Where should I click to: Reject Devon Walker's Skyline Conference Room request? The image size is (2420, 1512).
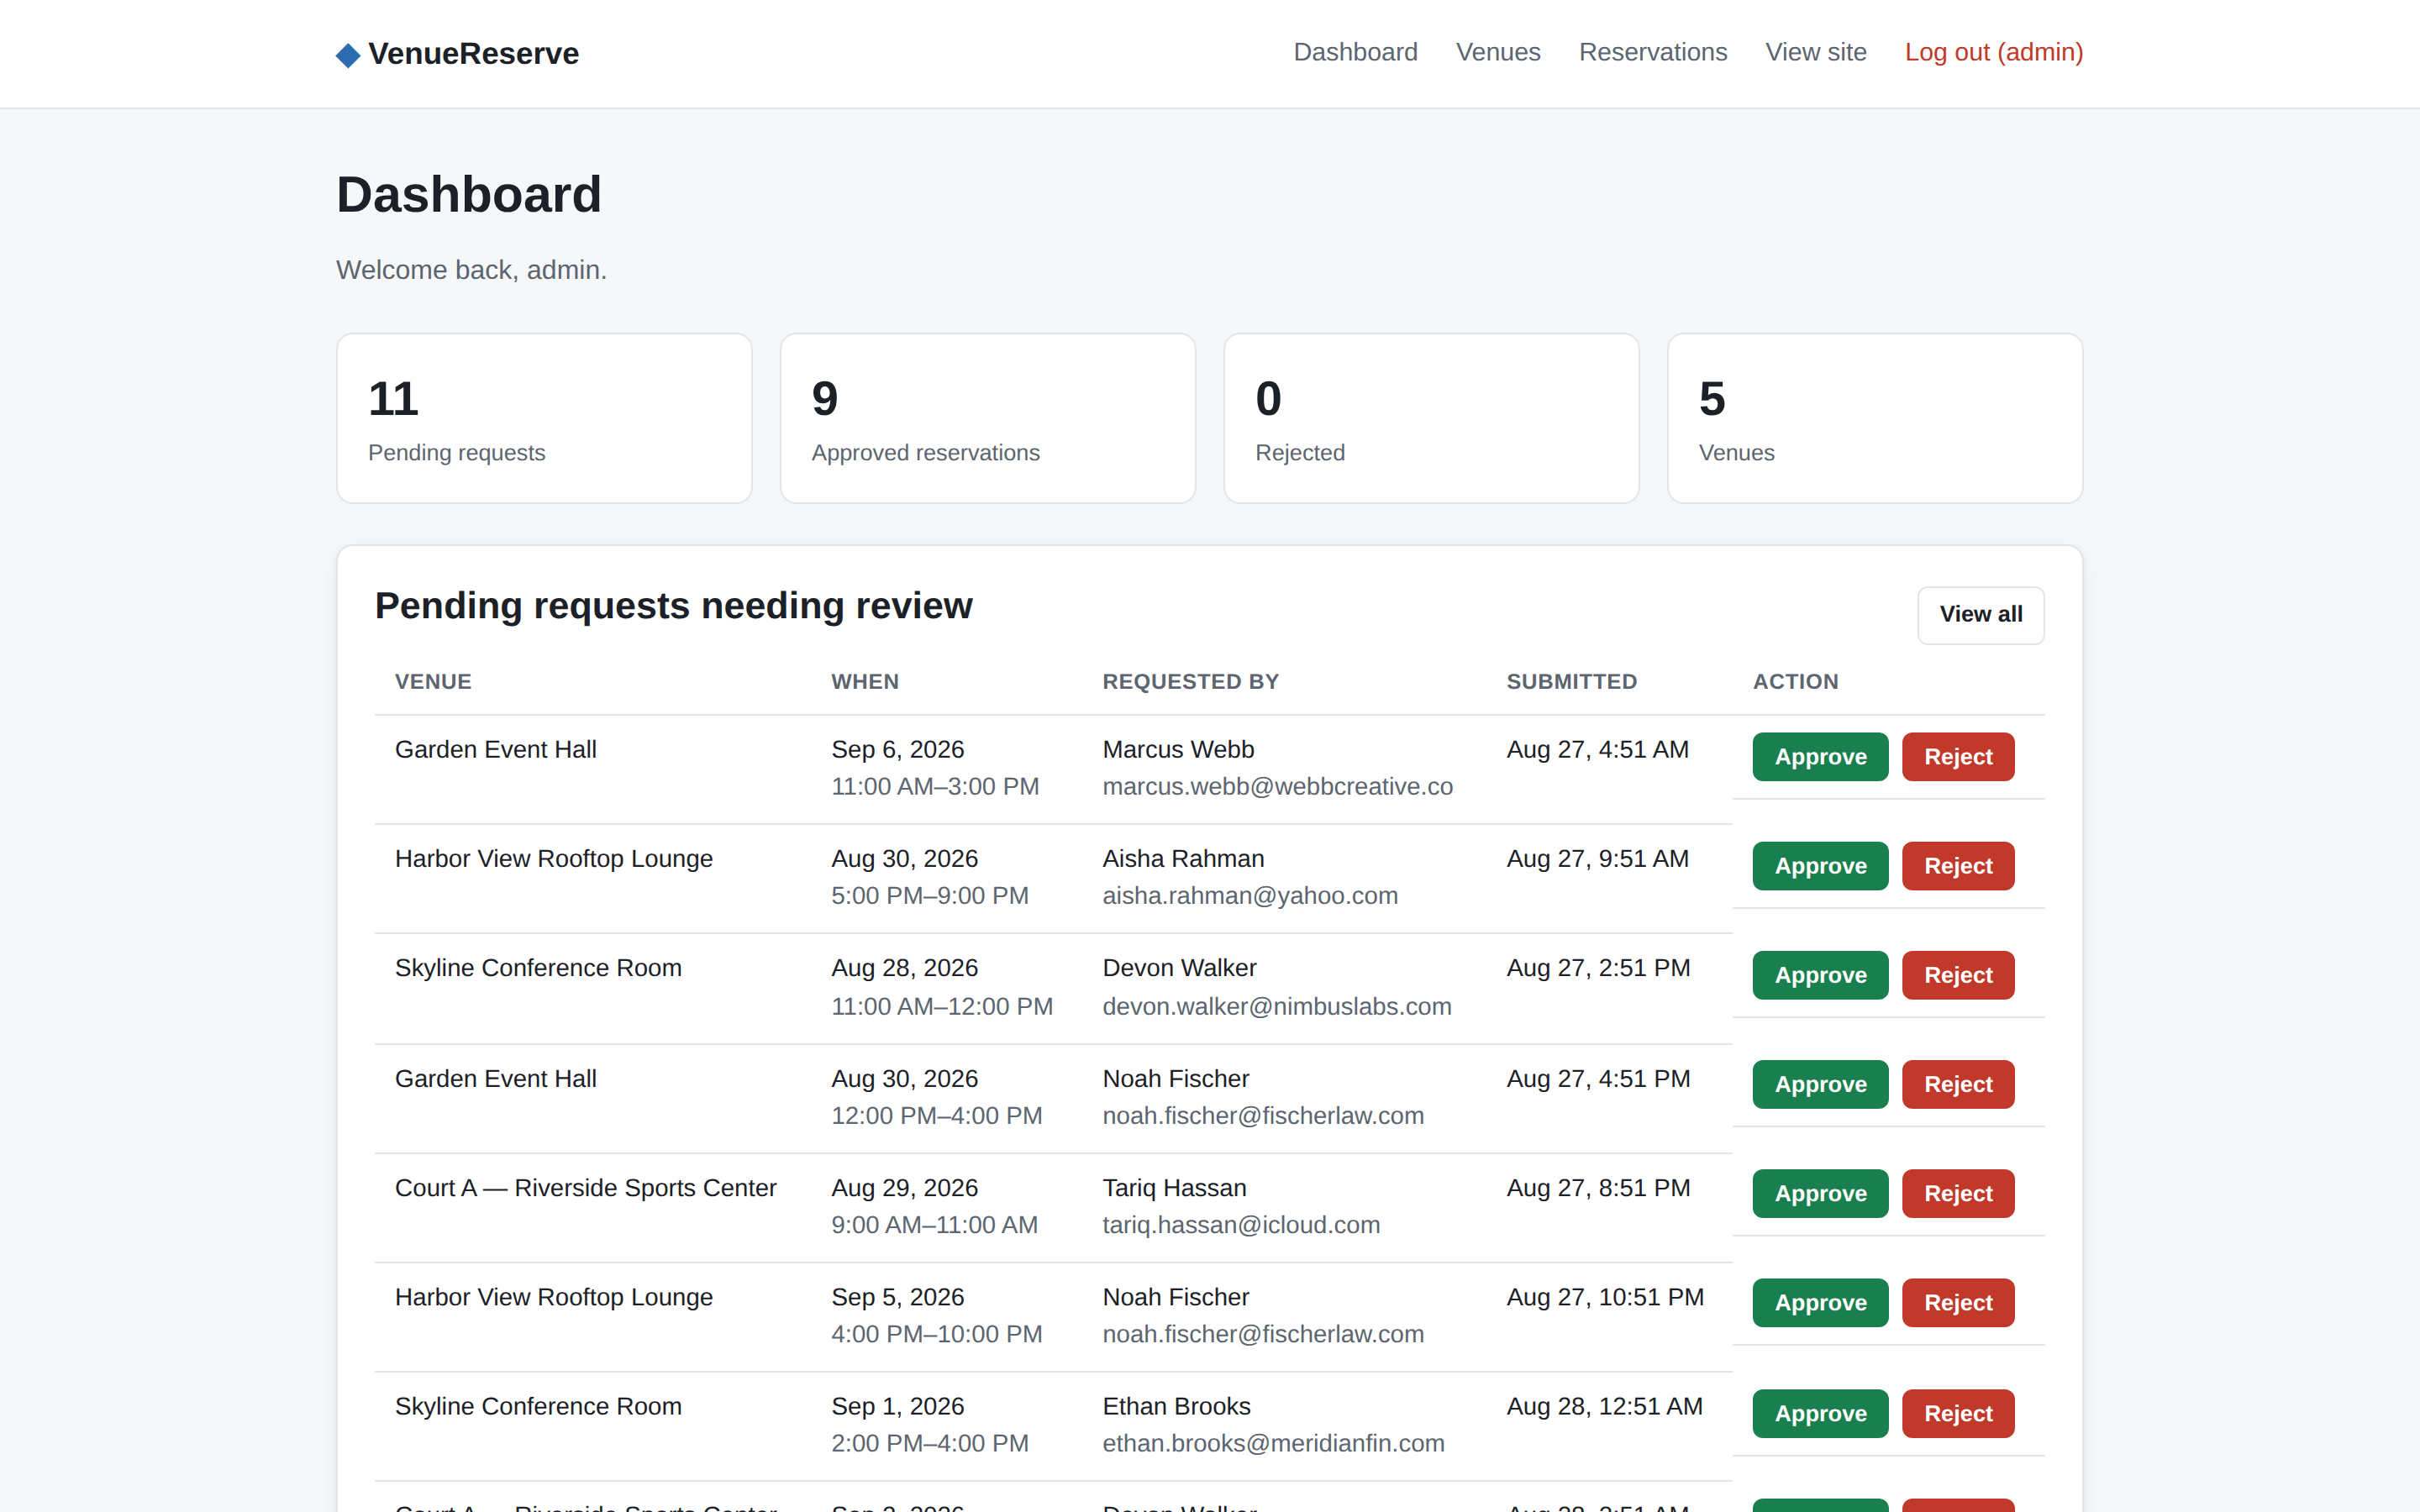pyautogui.click(x=1958, y=975)
